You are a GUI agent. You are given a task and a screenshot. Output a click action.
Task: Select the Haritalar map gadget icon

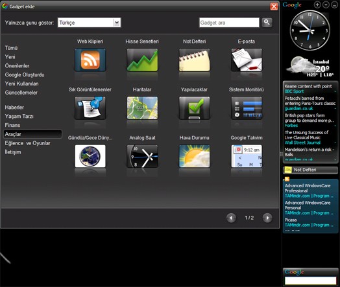(x=142, y=108)
